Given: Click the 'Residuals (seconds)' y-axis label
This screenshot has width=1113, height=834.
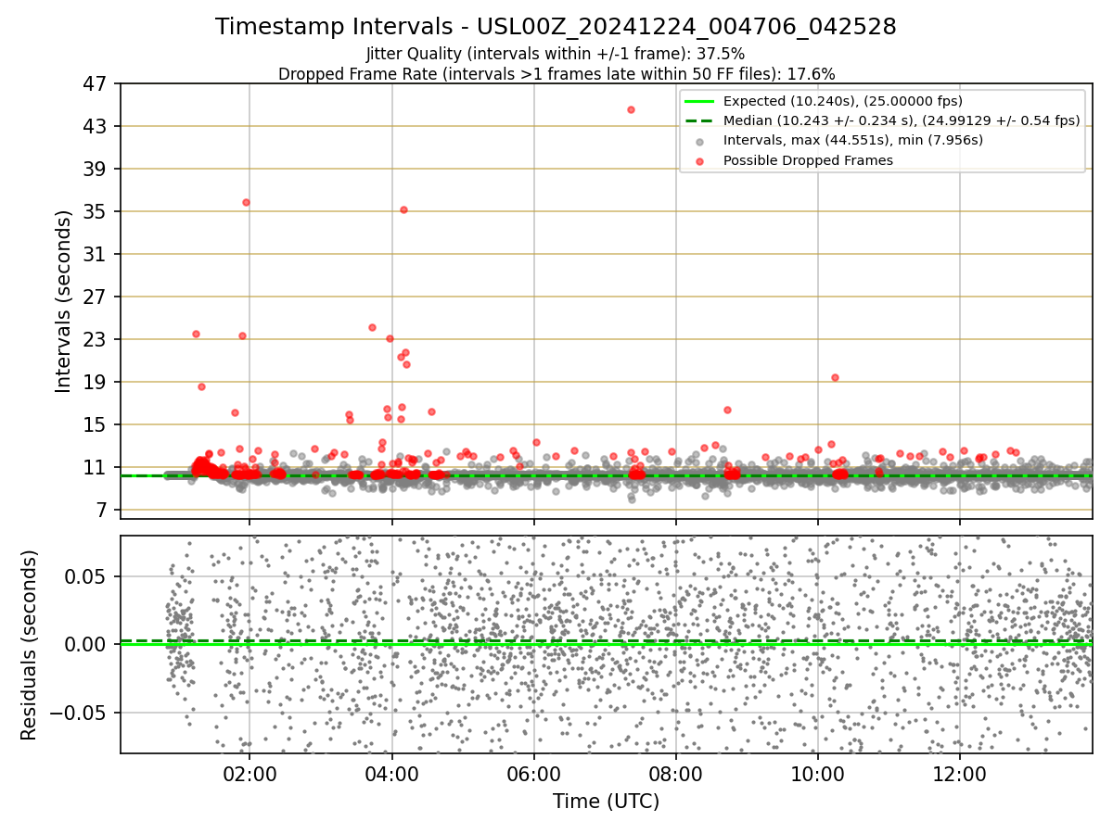Looking at the screenshot, I should point(30,645).
